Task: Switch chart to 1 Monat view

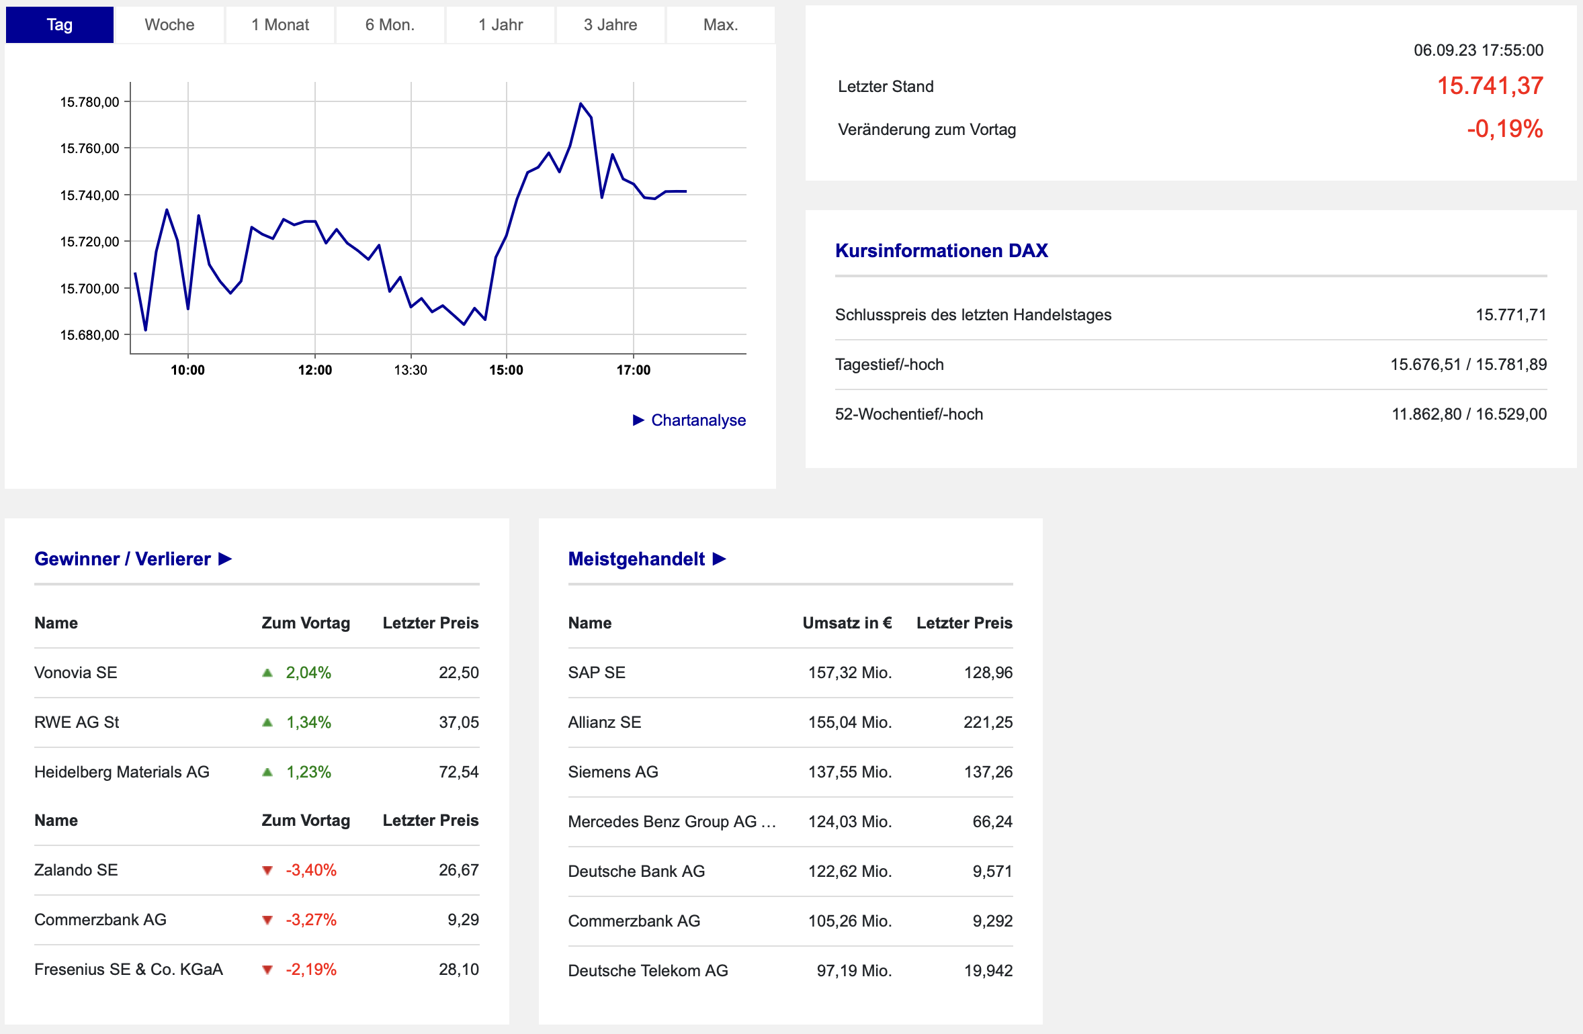Action: (x=280, y=25)
